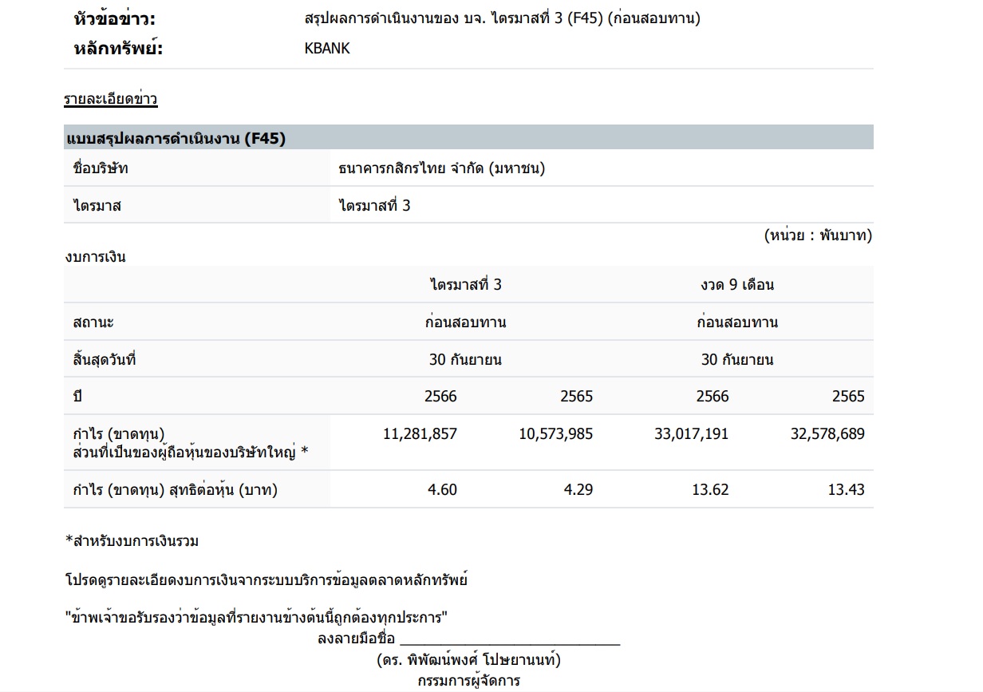This screenshot has width=983, height=692.
Task: Click the EPS value 13.62
Action: [x=710, y=489]
